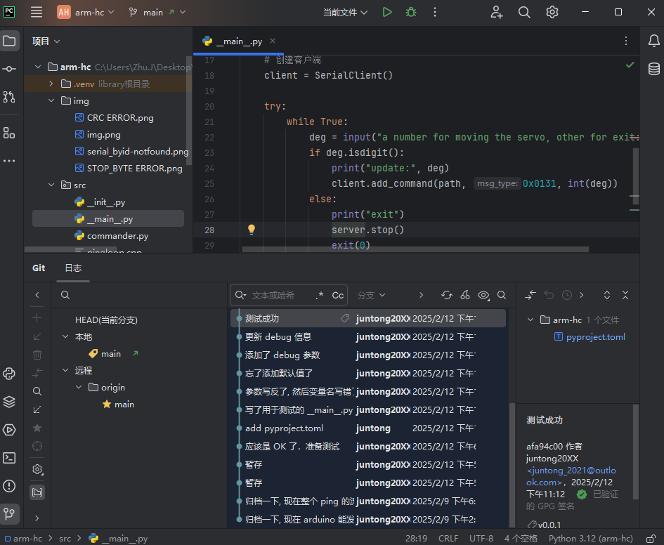The image size is (664, 545).
Task: Click the cherry-pick icon in log toolbar
Action: click(465, 295)
